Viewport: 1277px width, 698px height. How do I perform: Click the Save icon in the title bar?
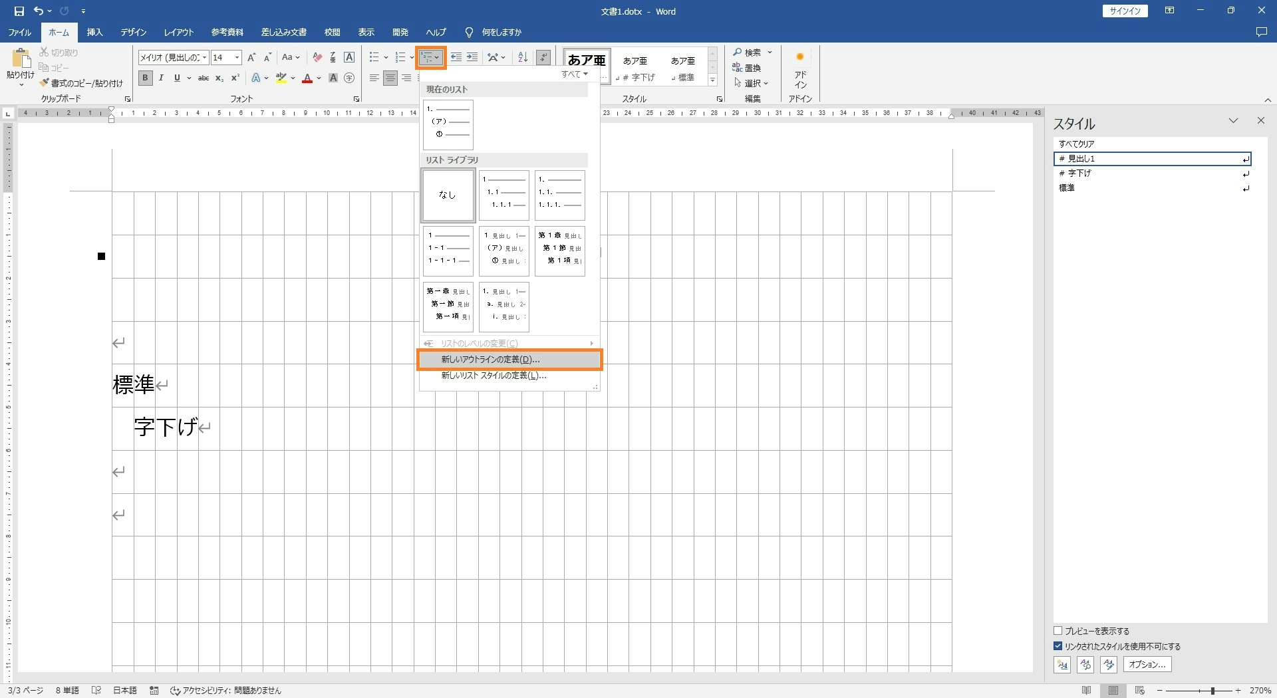(x=19, y=11)
